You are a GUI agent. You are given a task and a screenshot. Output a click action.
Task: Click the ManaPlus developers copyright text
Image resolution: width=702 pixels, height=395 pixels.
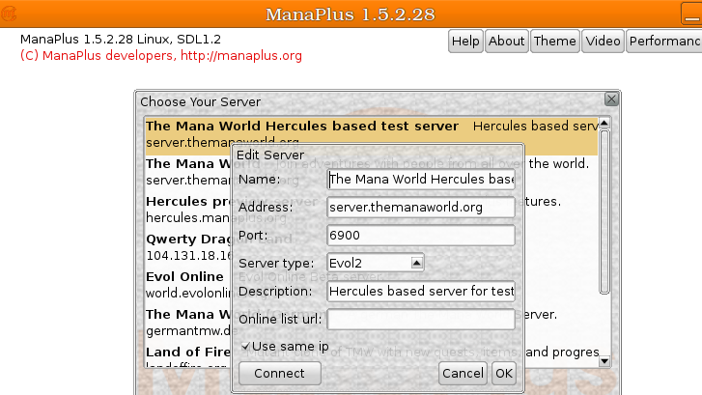(161, 56)
